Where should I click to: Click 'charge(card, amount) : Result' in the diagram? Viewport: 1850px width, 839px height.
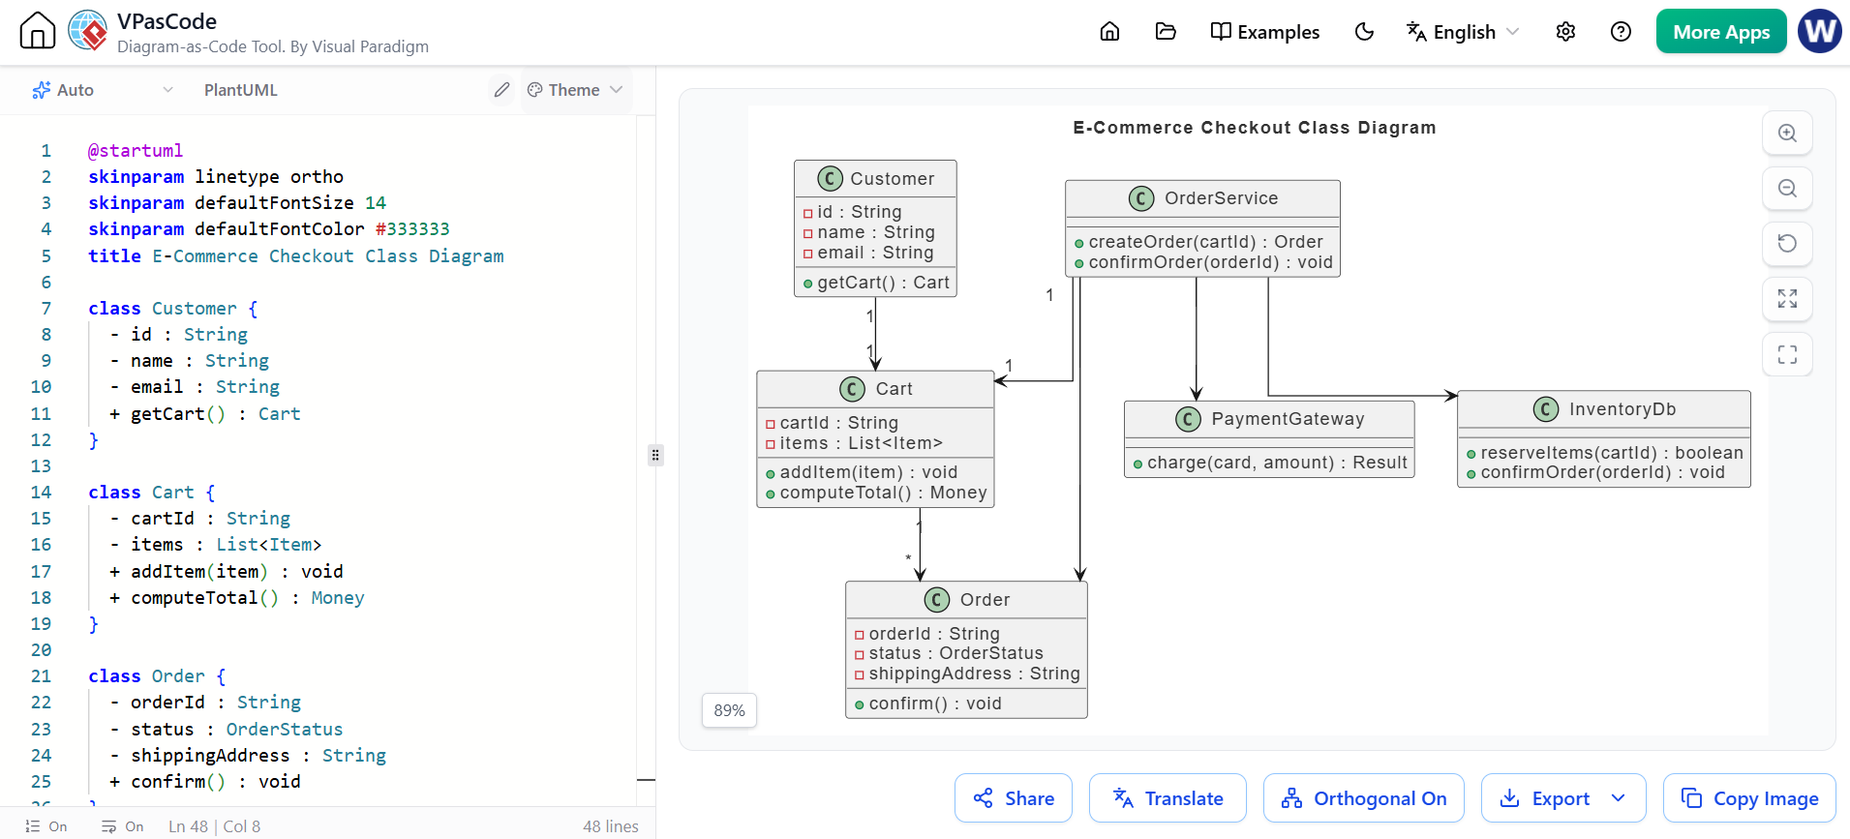click(x=1277, y=463)
